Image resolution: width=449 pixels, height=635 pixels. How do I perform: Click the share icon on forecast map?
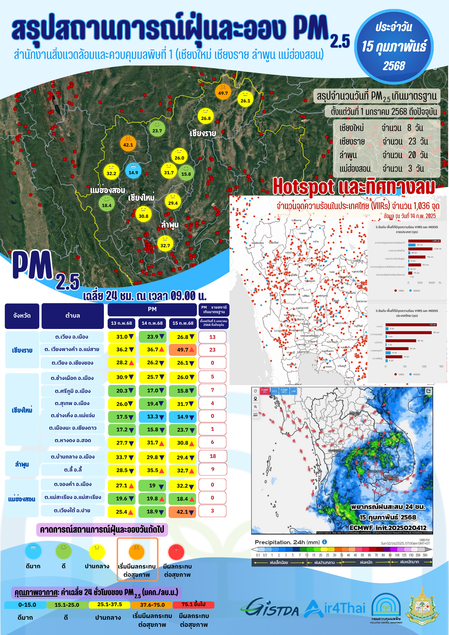[428, 391]
